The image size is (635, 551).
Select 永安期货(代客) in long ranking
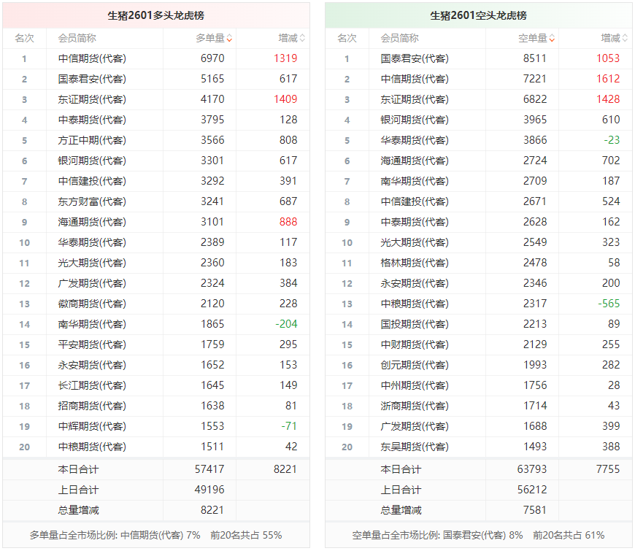[92, 365]
